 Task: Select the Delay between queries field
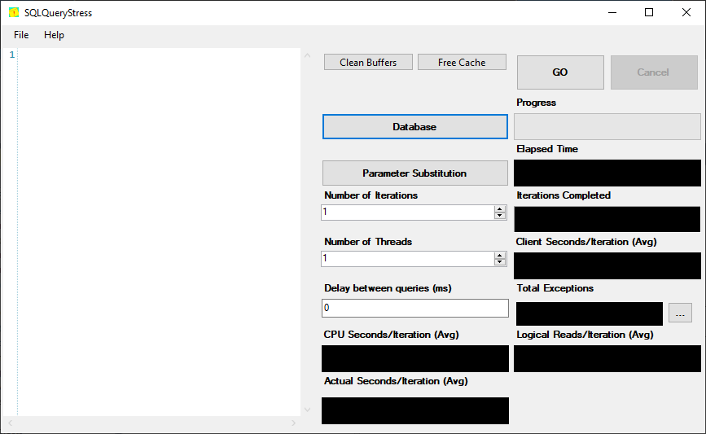414,309
